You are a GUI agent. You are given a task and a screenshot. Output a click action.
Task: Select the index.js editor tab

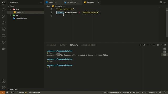[90, 2]
